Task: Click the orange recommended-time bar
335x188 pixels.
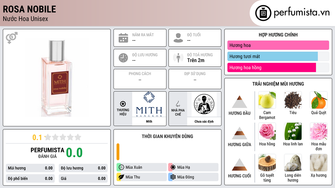Action: 118,152
